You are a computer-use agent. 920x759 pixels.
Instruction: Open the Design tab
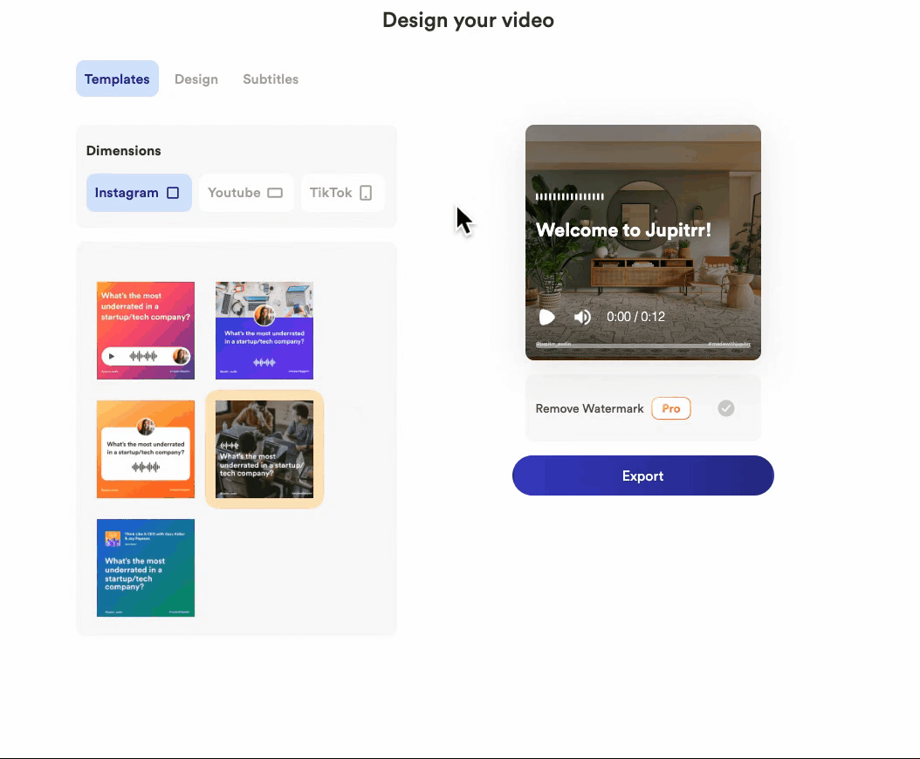pos(196,79)
